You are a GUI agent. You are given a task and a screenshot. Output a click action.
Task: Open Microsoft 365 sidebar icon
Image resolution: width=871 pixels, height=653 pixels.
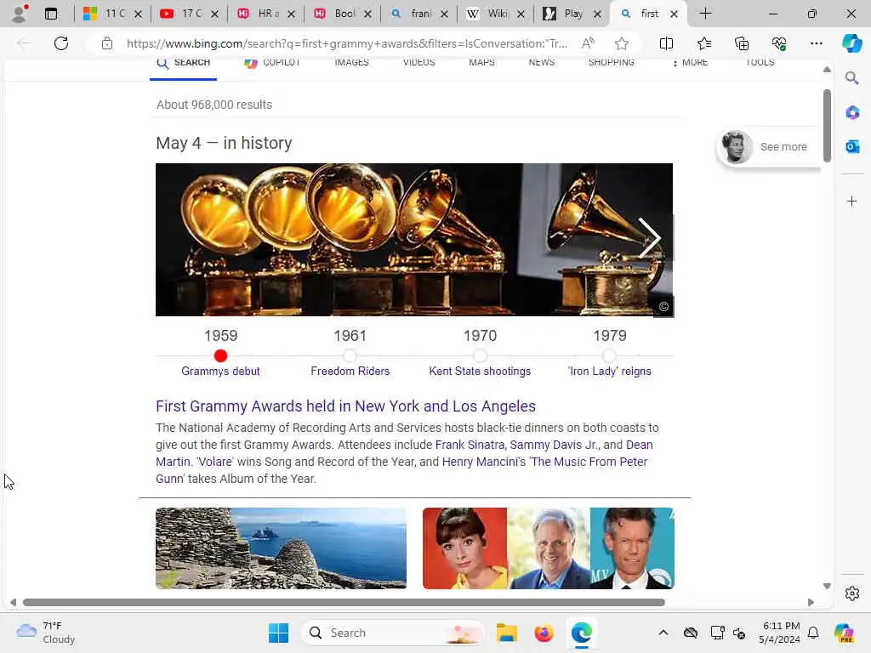click(852, 113)
